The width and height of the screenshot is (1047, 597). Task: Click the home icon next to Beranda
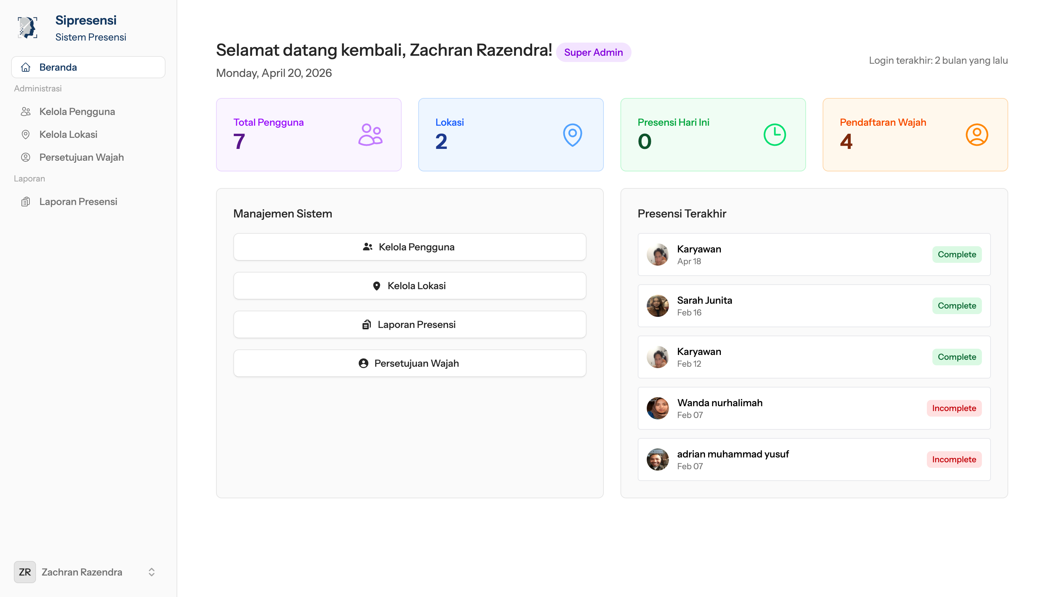click(x=26, y=67)
